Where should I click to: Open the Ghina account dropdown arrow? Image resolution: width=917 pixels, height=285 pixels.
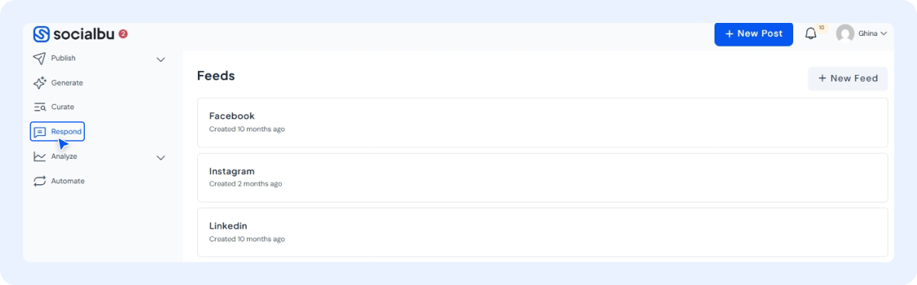tap(883, 34)
